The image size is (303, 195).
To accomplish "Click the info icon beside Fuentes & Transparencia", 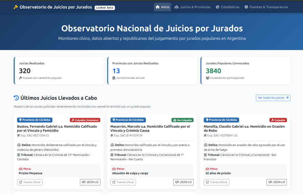I will coord(246,7).
